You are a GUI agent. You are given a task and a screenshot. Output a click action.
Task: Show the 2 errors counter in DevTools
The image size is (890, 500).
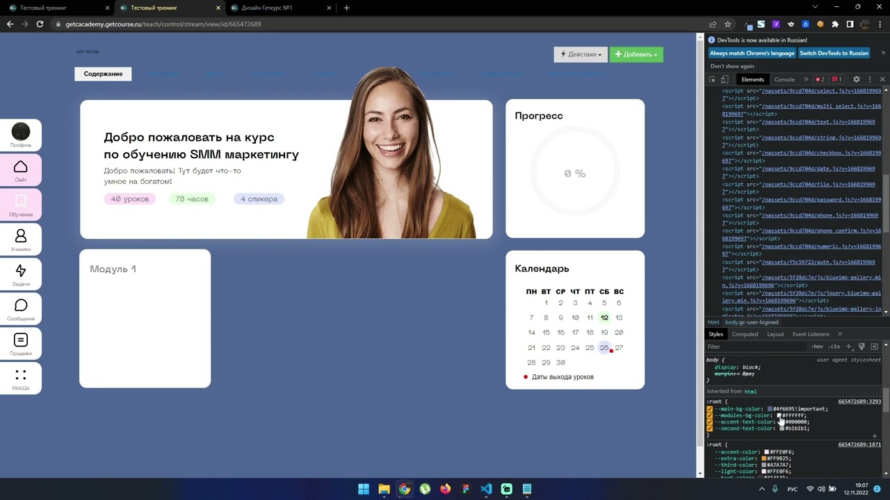click(820, 79)
